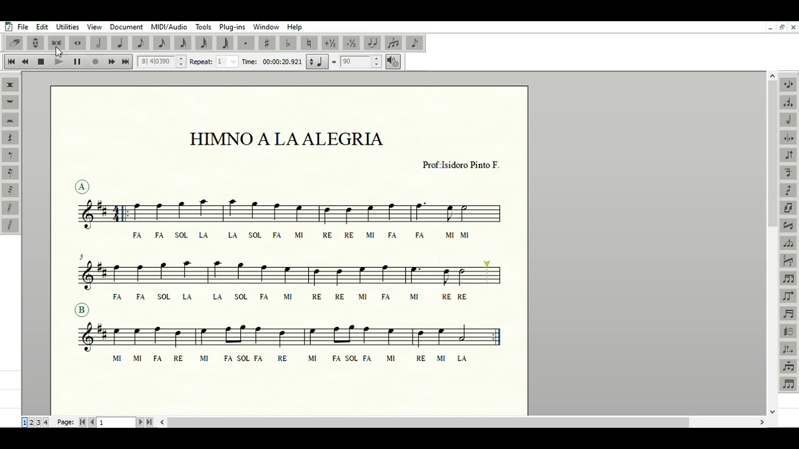The image size is (799, 449).
Task: Select the augmentation dot tool
Action: (246, 43)
